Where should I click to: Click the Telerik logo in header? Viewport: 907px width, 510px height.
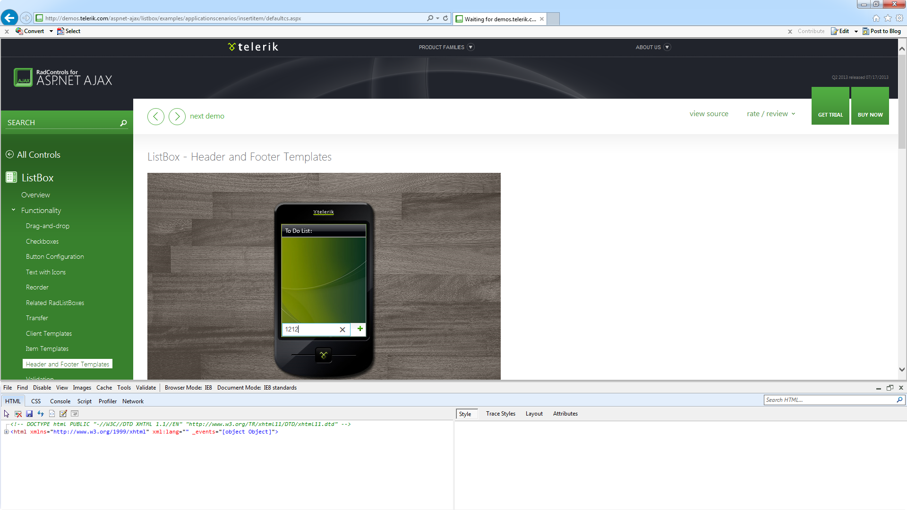(253, 47)
